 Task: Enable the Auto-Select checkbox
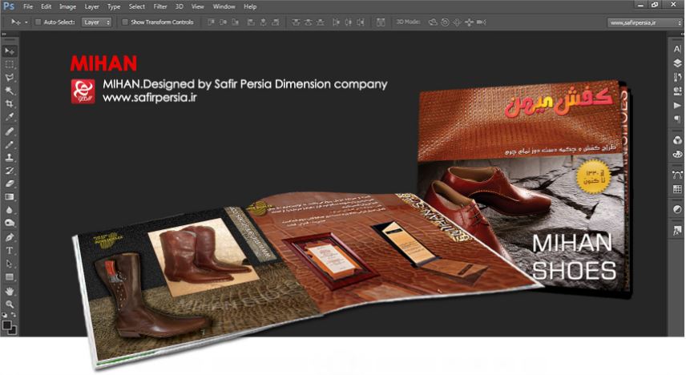(38, 22)
